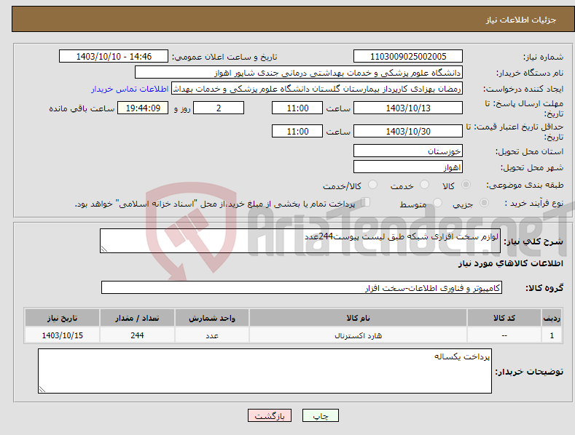Click the بازگشت back button

point(270,415)
